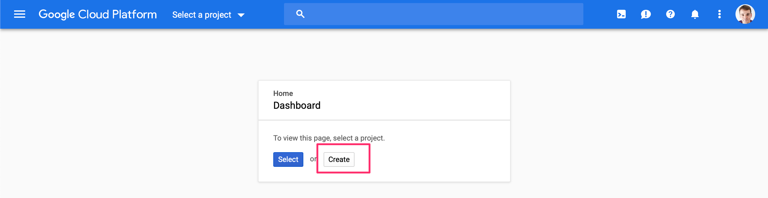
Task: Check notifications via the bell icon
Action: 695,14
